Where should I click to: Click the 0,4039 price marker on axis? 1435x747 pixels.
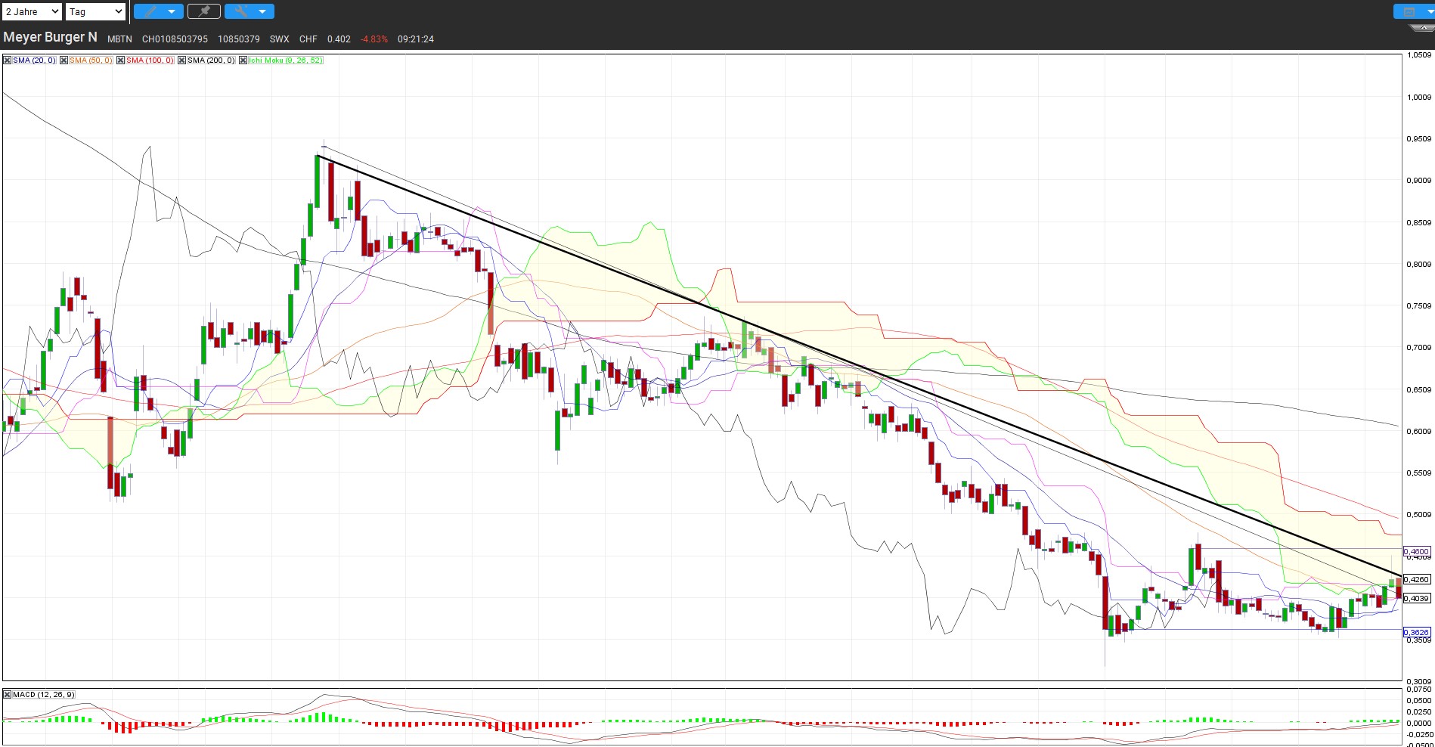pyautogui.click(x=1417, y=599)
